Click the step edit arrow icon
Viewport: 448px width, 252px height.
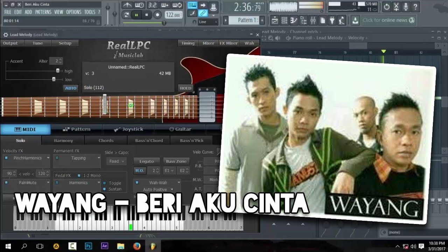click(x=203, y=5)
